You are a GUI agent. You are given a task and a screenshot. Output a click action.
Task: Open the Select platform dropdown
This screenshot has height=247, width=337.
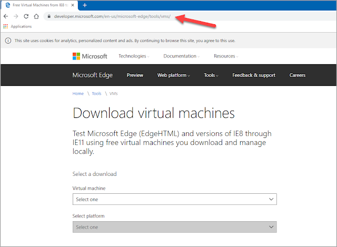175,227
